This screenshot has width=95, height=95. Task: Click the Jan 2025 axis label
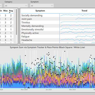49,89
